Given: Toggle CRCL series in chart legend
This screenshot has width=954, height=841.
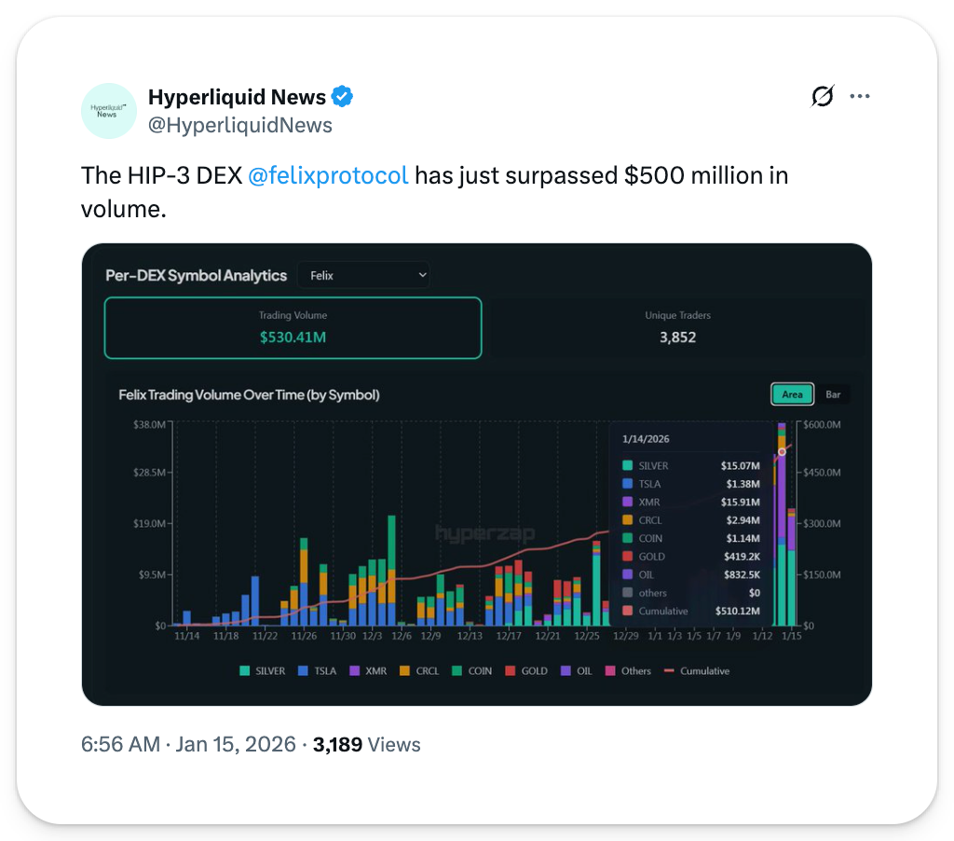Looking at the screenshot, I should click(x=420, y=671).
